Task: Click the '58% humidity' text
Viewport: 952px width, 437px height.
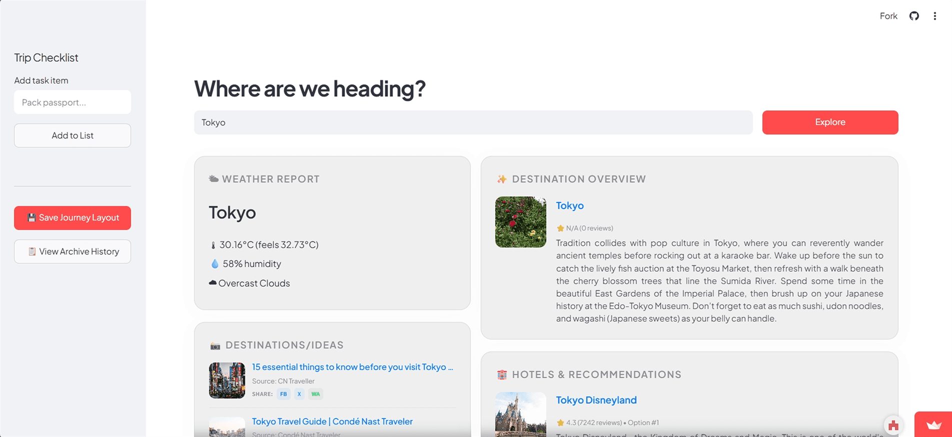Action: [x=252, y=263]
